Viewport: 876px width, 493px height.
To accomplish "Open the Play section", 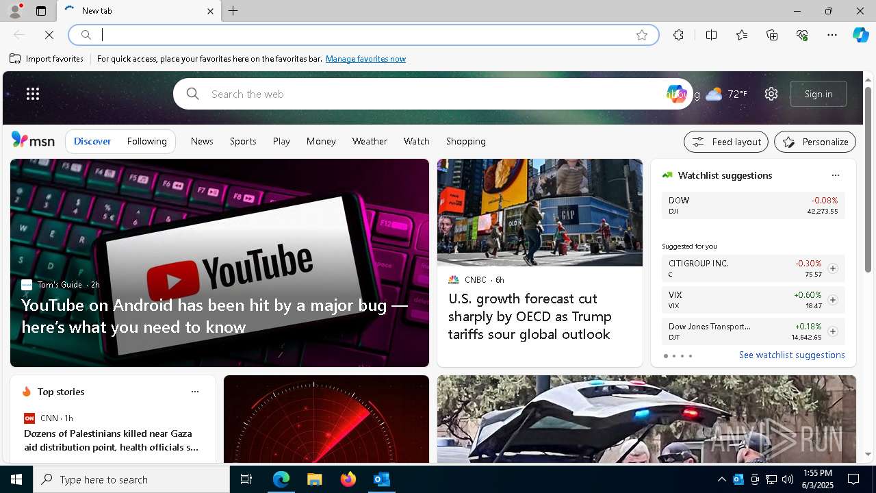I will (281, 141).
